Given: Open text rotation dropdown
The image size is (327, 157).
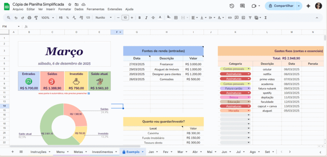Looking at the screenshot, I should [221, 18].
